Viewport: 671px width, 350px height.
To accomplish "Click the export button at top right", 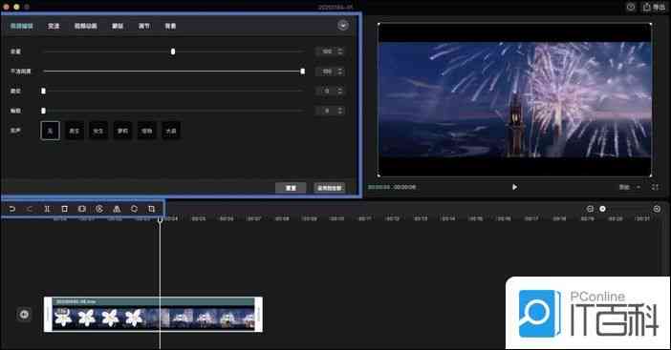I will point(654,7).
